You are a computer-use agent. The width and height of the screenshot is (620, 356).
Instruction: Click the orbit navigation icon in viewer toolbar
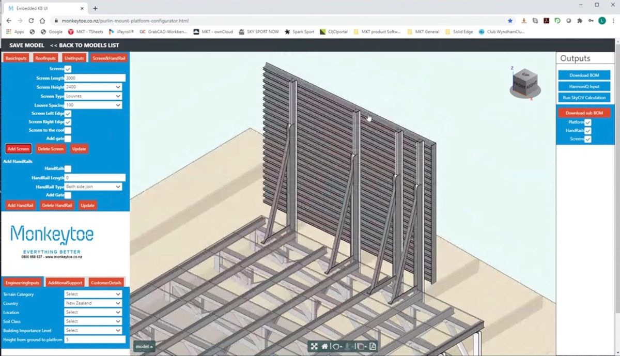[336, 347]
